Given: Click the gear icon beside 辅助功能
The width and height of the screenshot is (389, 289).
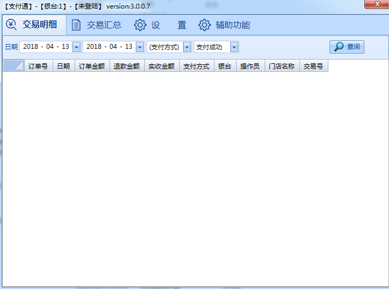Looking at the screenshot, I should (x=204, y=25).
